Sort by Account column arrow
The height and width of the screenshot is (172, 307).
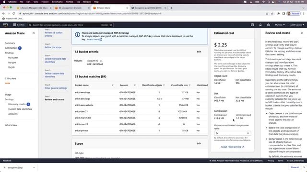coord(134,85)
